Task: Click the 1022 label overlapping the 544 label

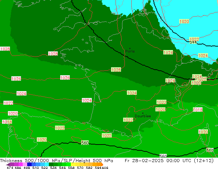Action: 194,39
